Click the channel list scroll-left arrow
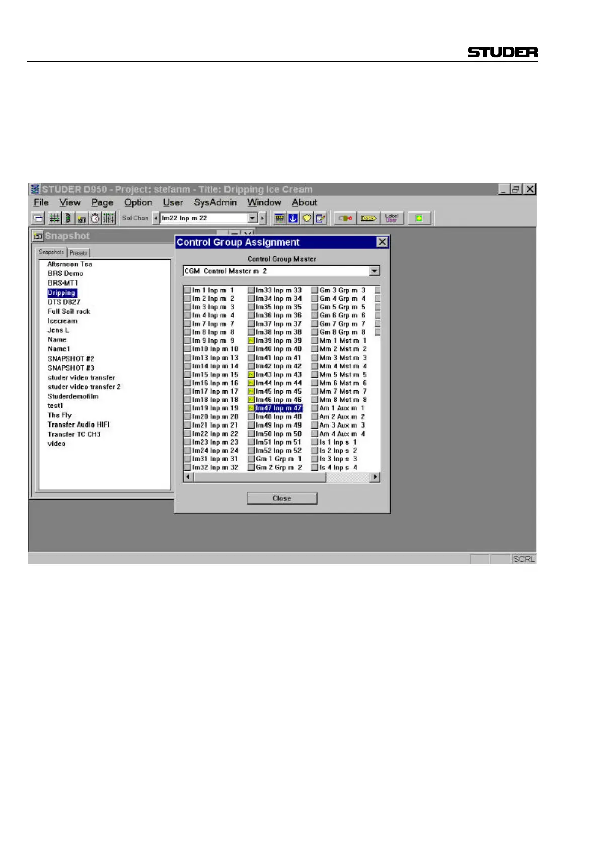 [x=188, y=477]
